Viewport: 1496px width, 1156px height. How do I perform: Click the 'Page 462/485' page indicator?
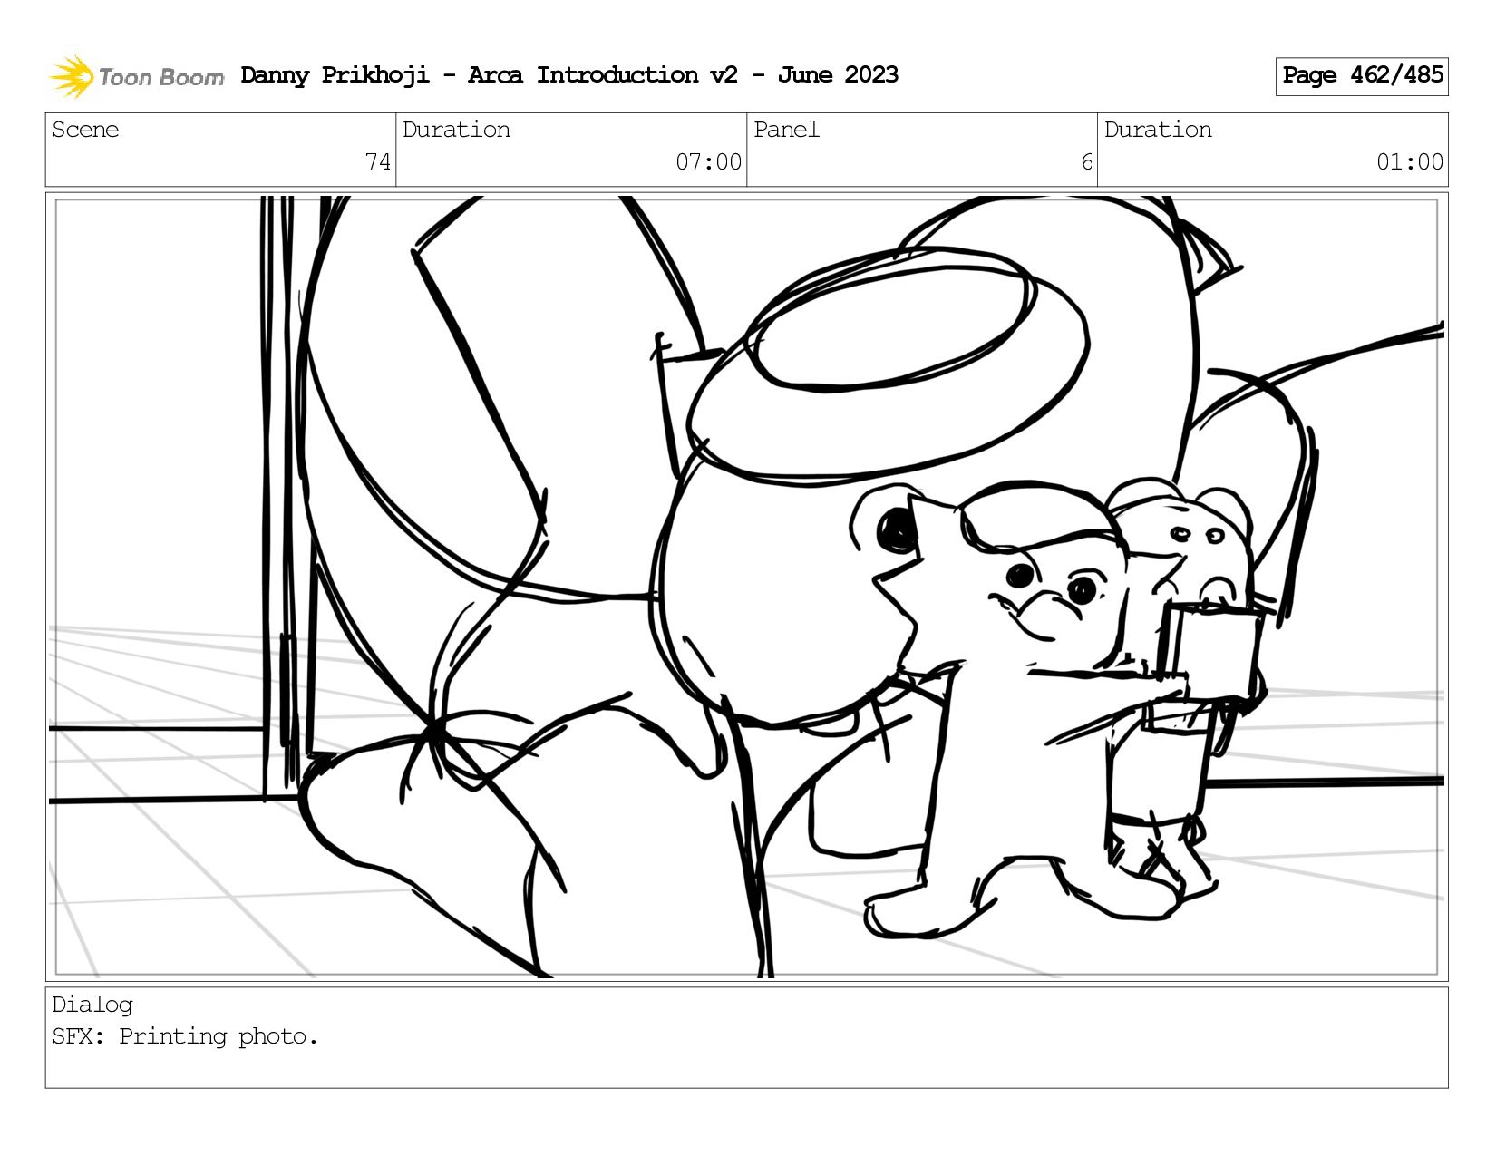tap(1362, 76)
